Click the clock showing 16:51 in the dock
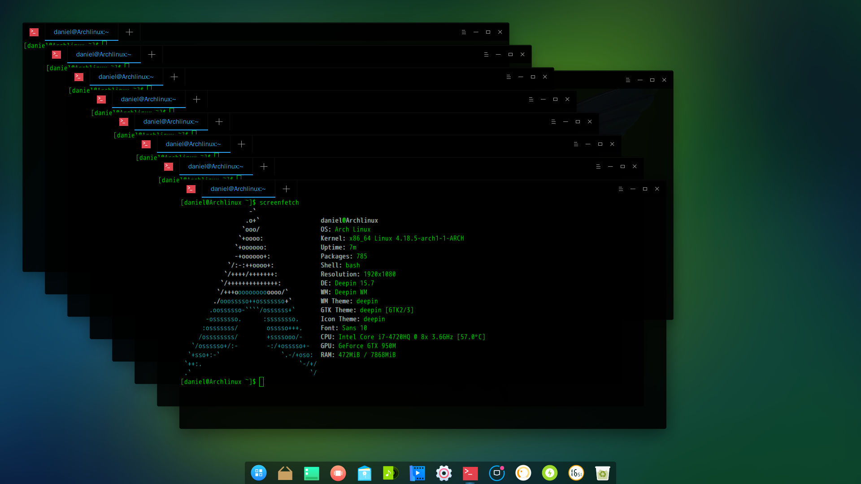 [x=576, y=473]
